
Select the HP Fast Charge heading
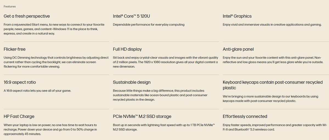pos(19,116)
